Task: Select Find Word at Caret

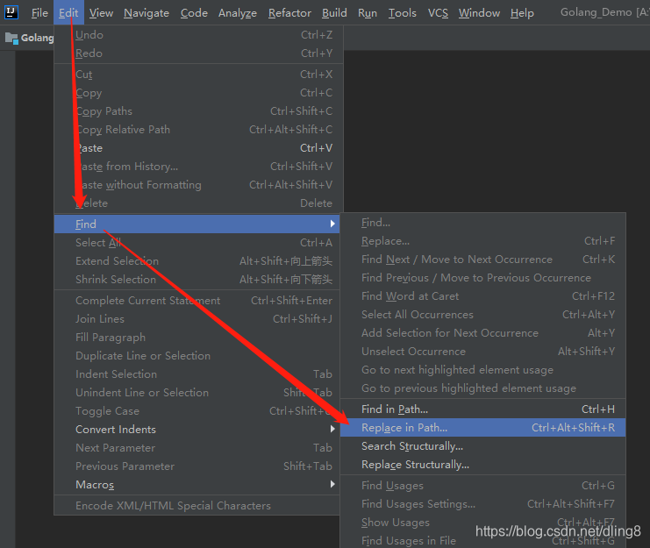Action: click(483, 296)
